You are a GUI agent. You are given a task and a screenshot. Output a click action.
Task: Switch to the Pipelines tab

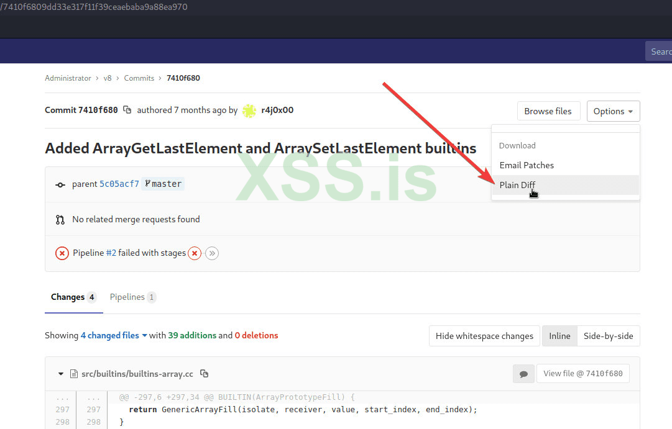pos(132,297)
